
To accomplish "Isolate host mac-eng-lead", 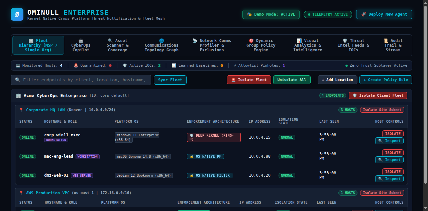I will tap(393, 153).
